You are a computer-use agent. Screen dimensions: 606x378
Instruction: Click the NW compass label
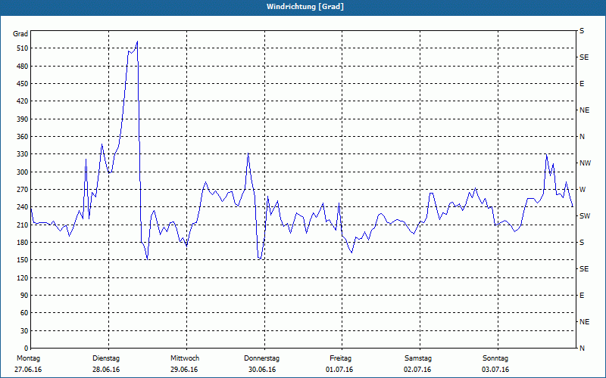pos(585,163)
